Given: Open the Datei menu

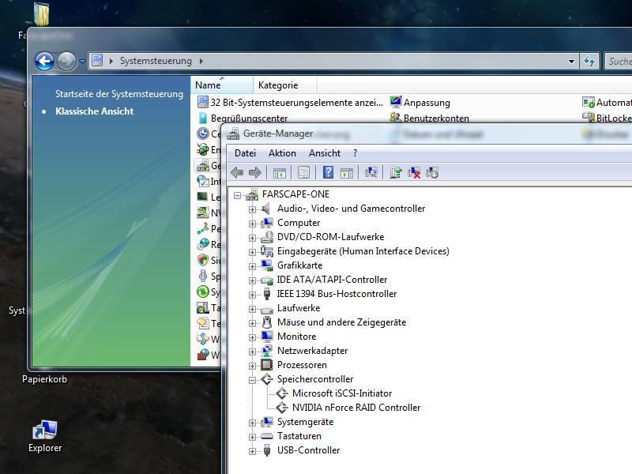Looking at the screenshot, I should click(245, 153).
